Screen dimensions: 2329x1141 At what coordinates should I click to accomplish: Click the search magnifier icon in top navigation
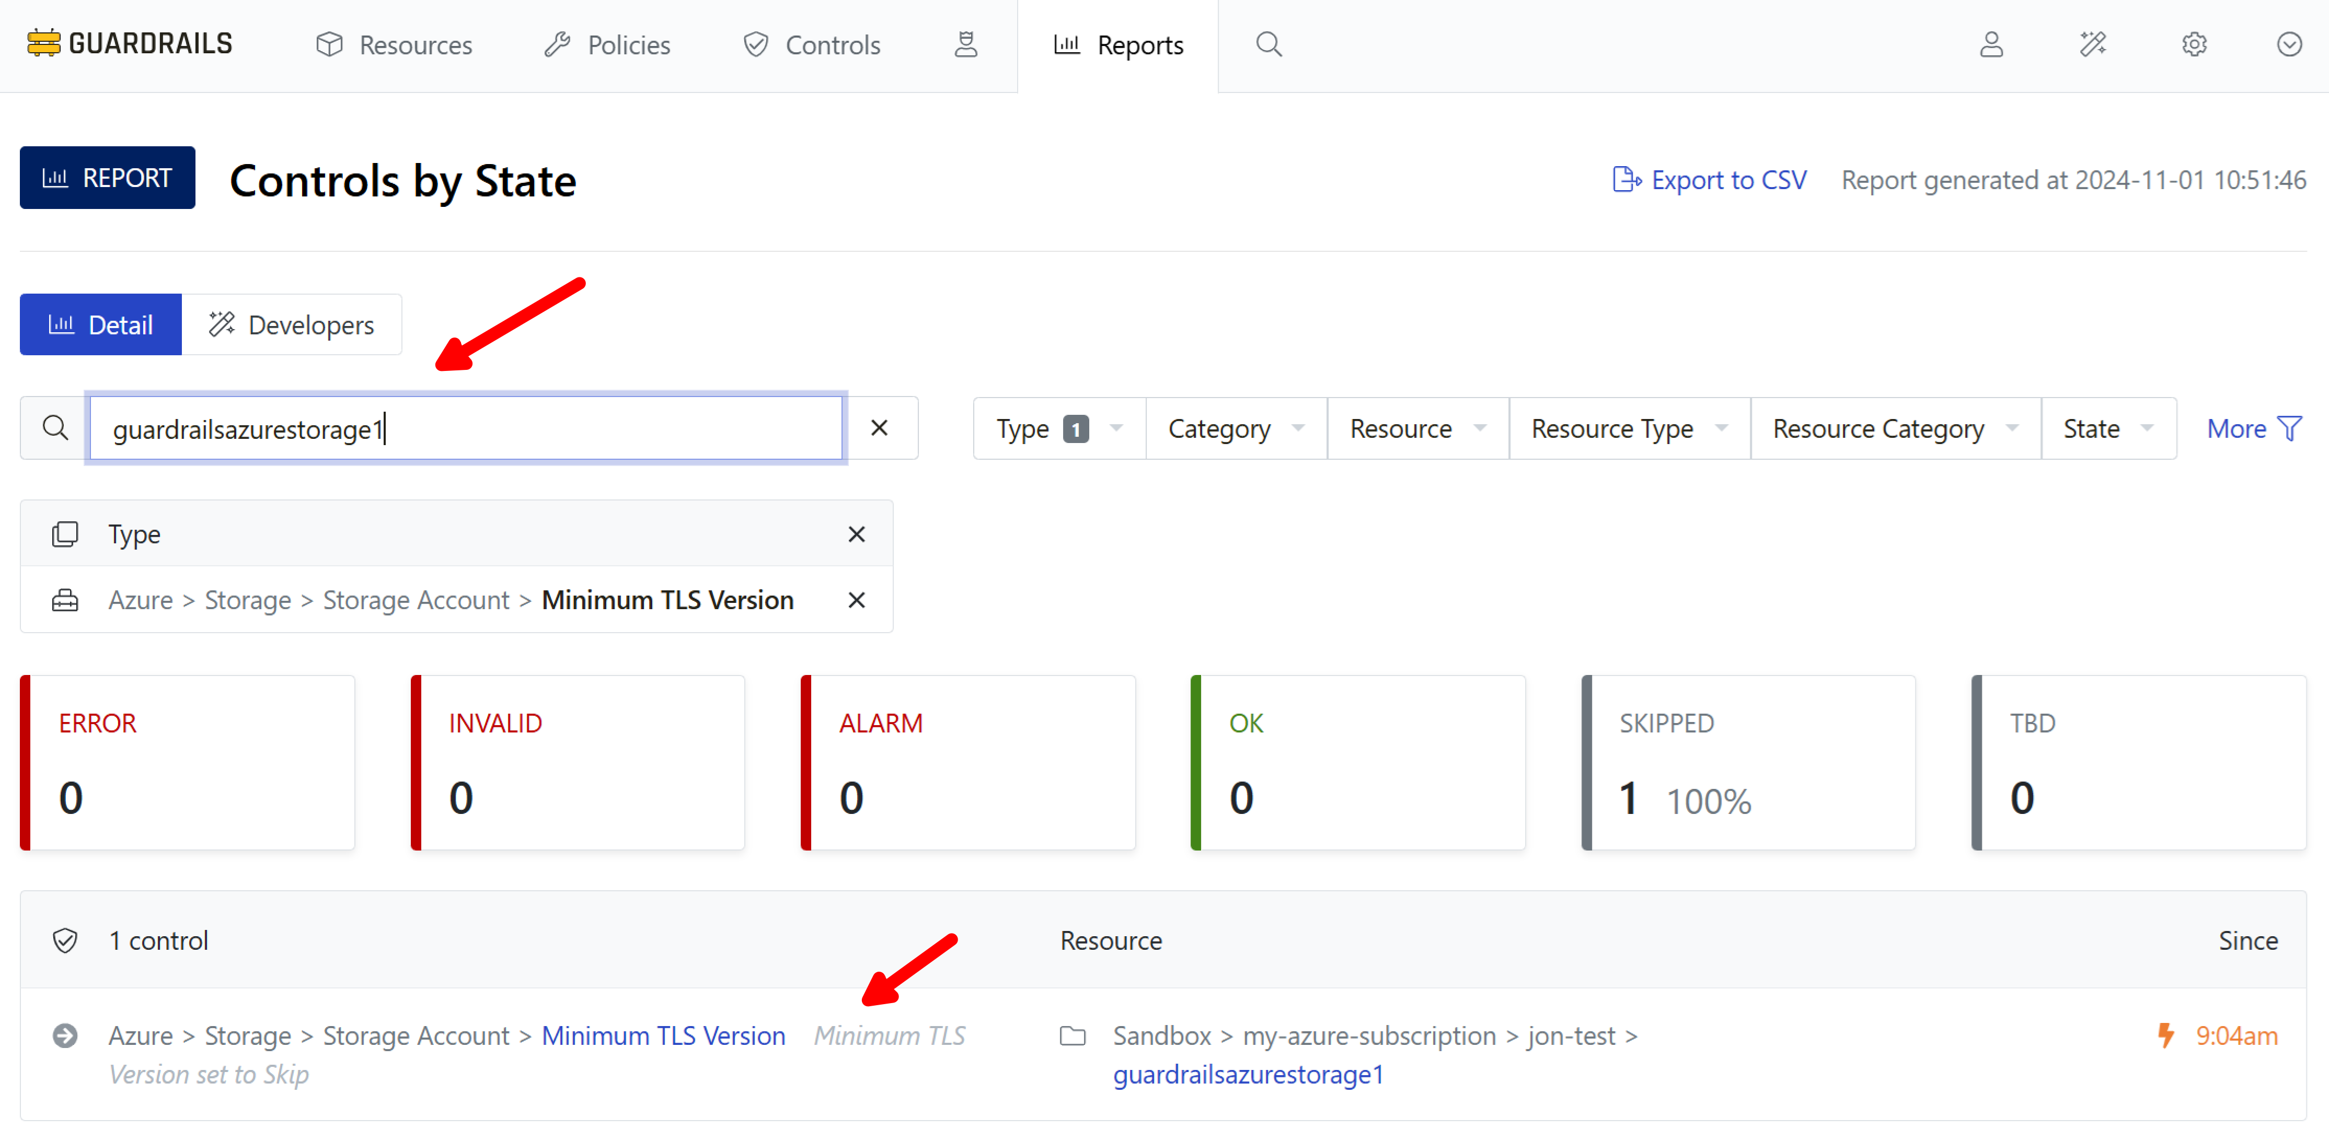click(x=1269, y=44)
